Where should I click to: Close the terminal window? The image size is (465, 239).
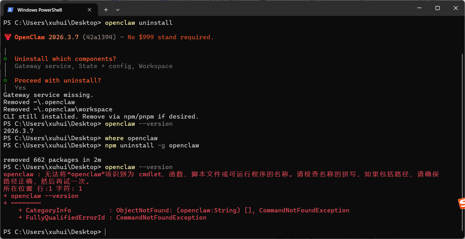[456, 8]
